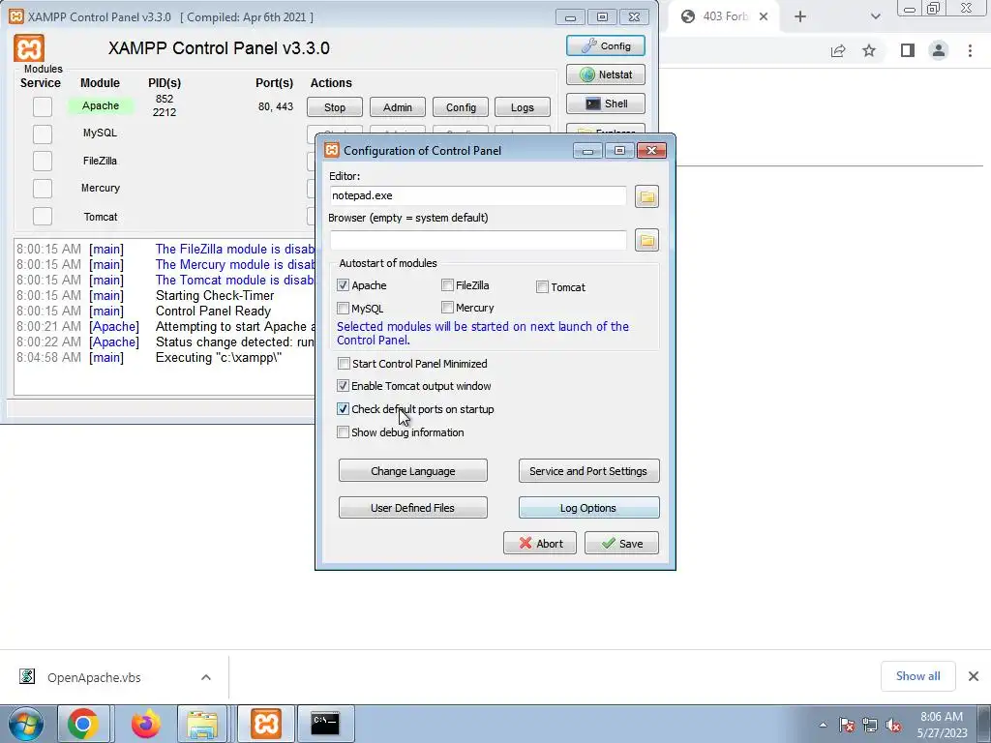Click the XAMPP logo in main control panel

pyautogui.click(x=29, y=48)
